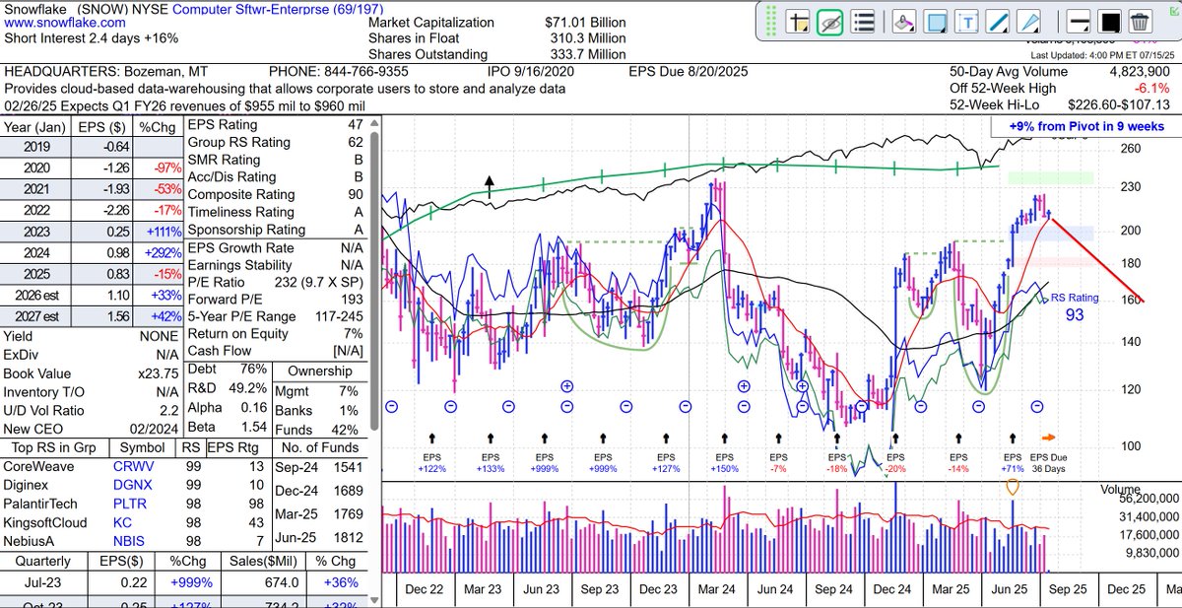Click the RS Rating 93 label
Screen dimensions: 1182x608
tap(1075, 306)
